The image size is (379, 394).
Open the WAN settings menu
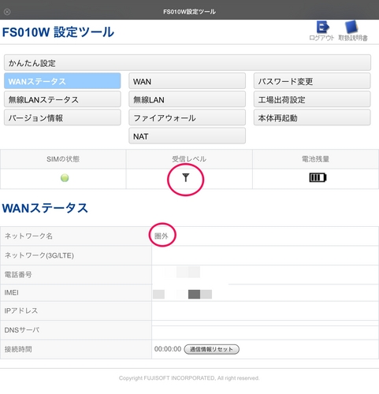click(x=187, y=81)
